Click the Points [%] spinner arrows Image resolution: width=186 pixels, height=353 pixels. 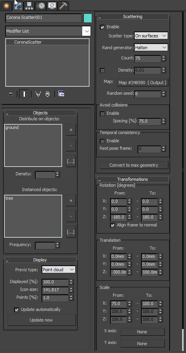tap(71, 298)
